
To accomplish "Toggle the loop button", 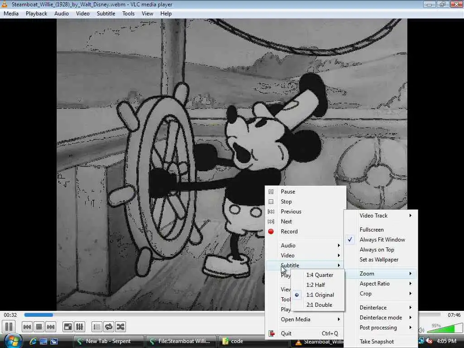I will point(109,327).
